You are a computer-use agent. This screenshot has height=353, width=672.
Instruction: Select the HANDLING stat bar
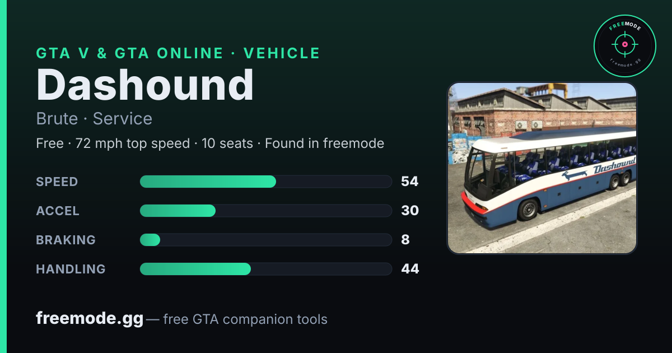pyautogui.click(x=265, y=269)
